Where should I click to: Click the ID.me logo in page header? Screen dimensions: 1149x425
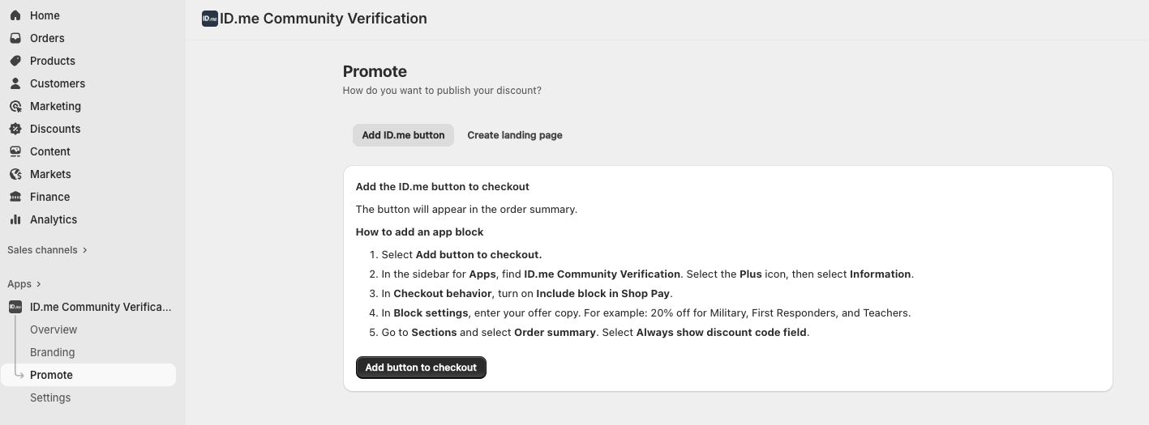tap(210, 19)
